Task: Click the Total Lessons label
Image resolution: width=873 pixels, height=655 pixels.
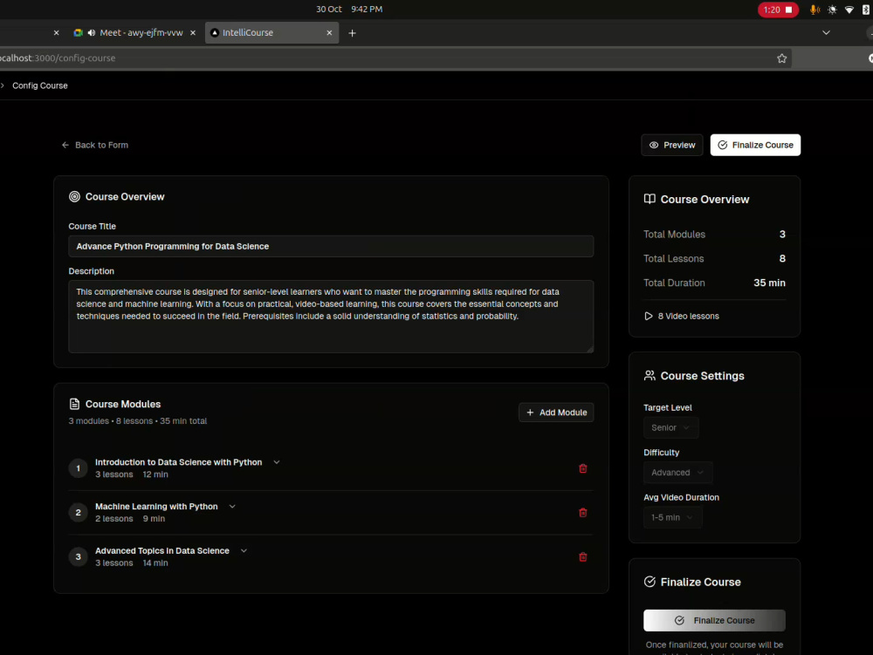Action: [x=674, y=258]
